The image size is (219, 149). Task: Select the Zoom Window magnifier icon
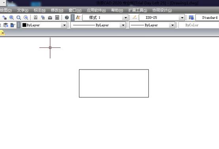(19, 18)
